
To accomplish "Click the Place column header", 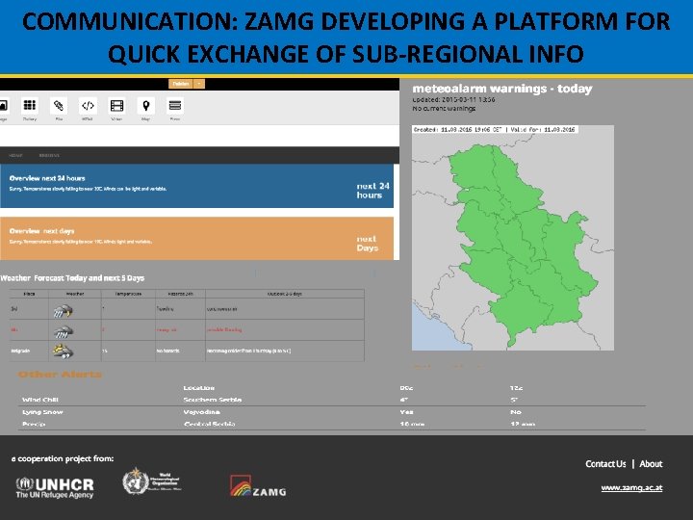I will tap(29, 294).
